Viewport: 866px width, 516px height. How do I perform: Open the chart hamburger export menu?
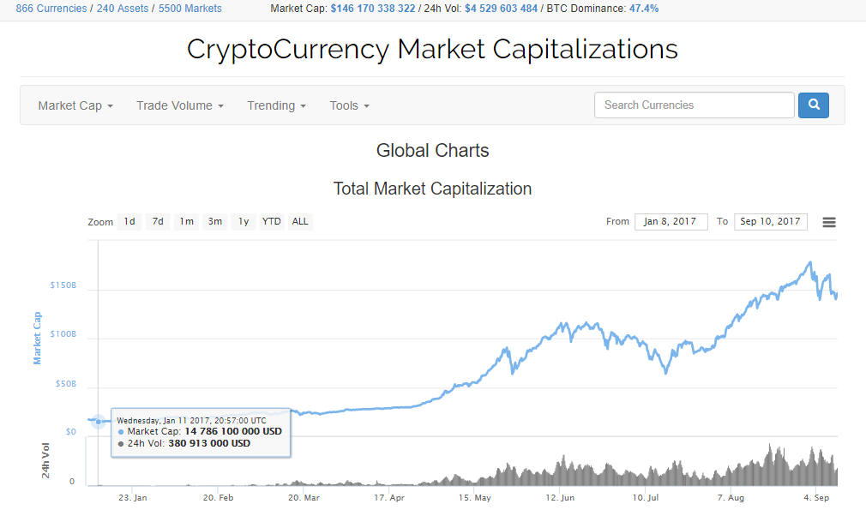tap(829, 222)
